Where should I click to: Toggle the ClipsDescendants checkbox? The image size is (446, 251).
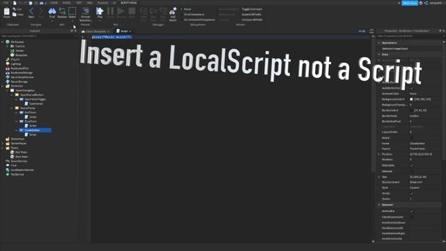pos(412,217)
